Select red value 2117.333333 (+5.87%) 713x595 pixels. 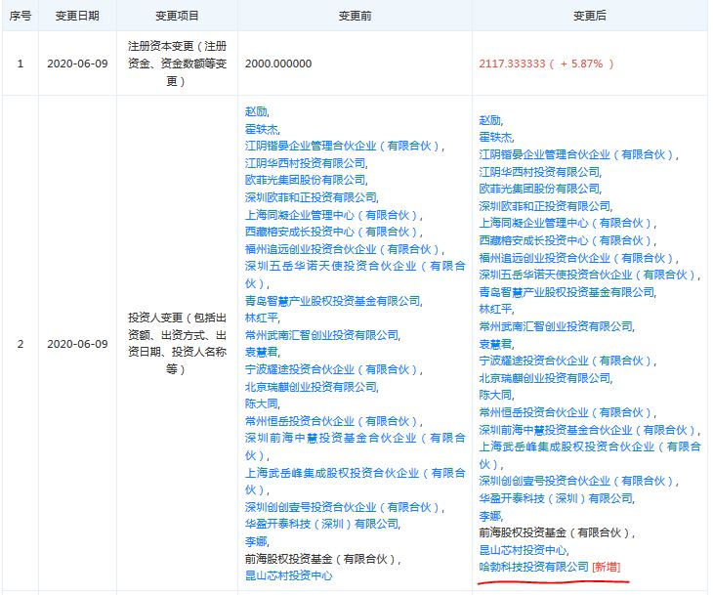click(x=546, y=64)
